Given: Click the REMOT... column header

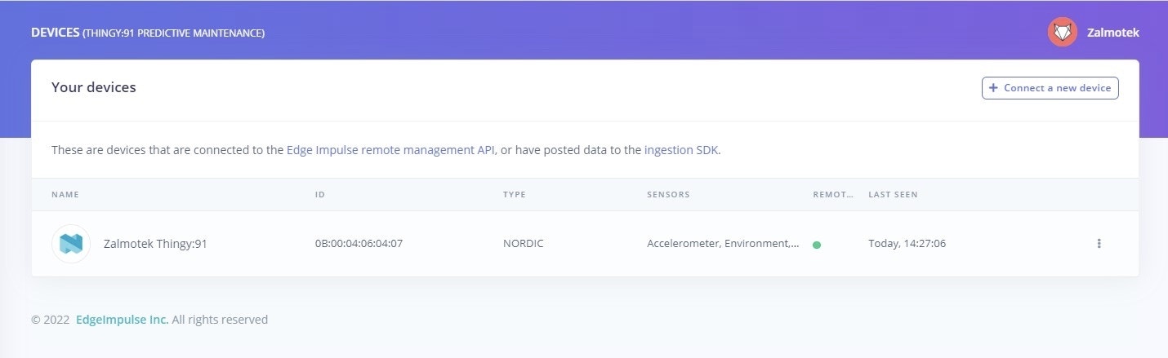Looking at the screenshot, I should coord(833,195).
